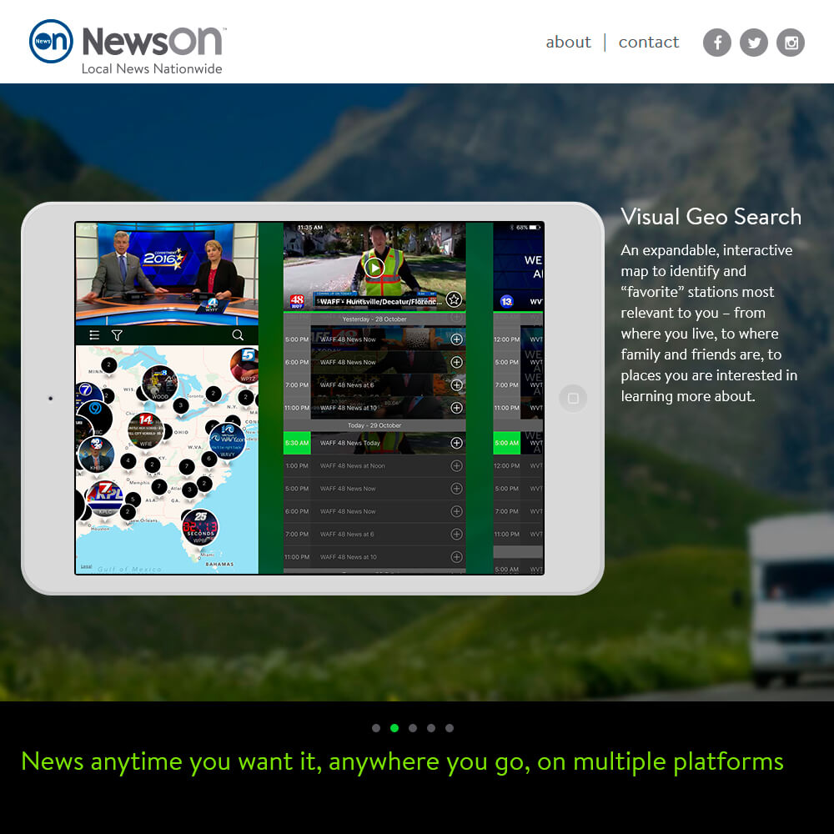Tap the list menu icon above map
834x834 pixels.
click(95, 334)
